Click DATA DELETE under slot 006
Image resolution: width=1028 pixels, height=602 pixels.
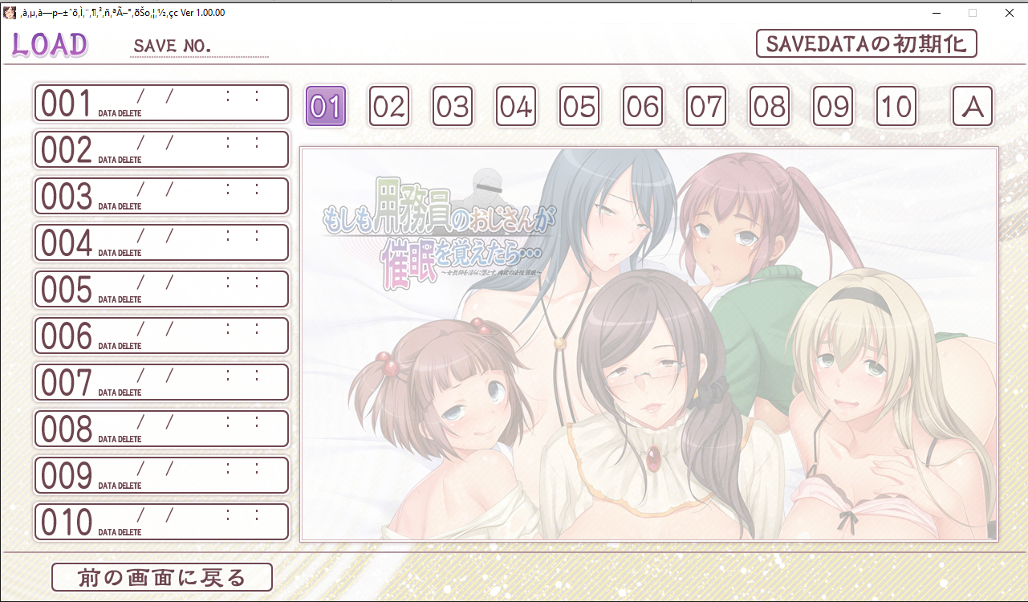click(120, 346)
